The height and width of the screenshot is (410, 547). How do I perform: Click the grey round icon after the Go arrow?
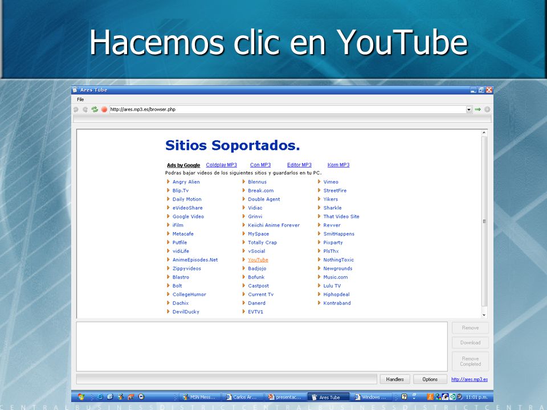pos(487,109)
